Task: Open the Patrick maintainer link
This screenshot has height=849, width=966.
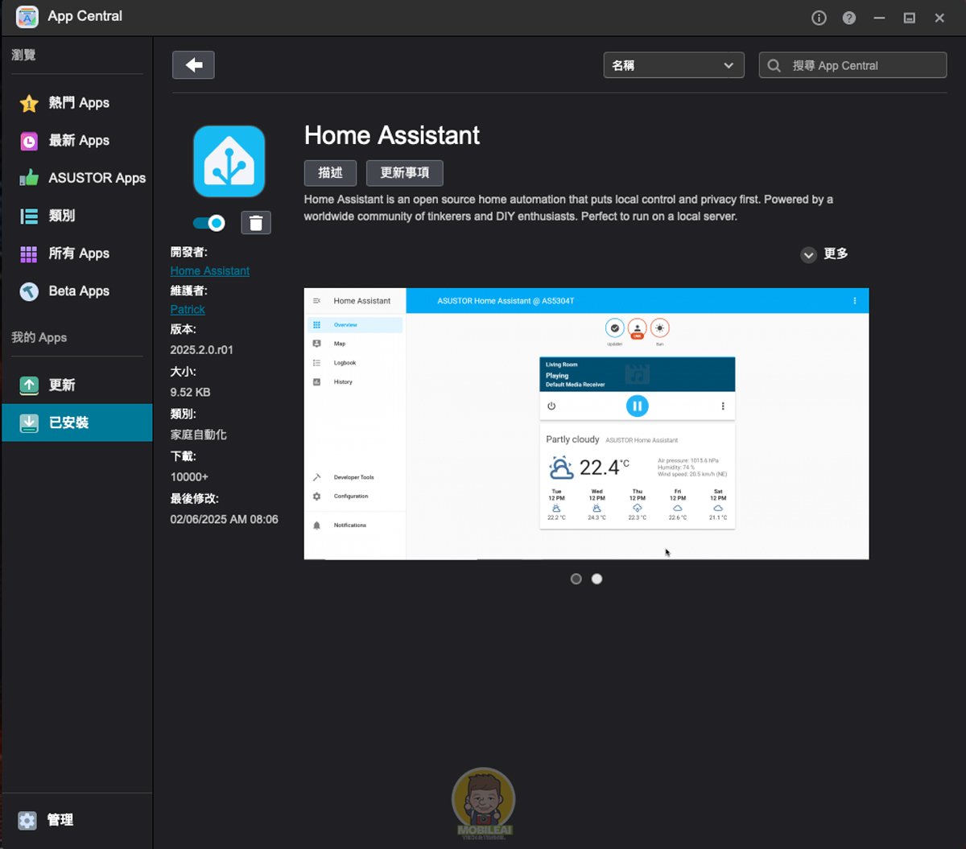Action: tap(188, 310)
